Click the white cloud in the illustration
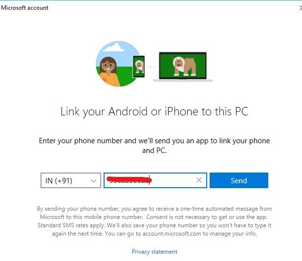302x261 pixels. (114, 47)
